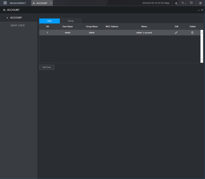Click the User Name column header
The width and height of the screenshot is (205, 179).
67,27
